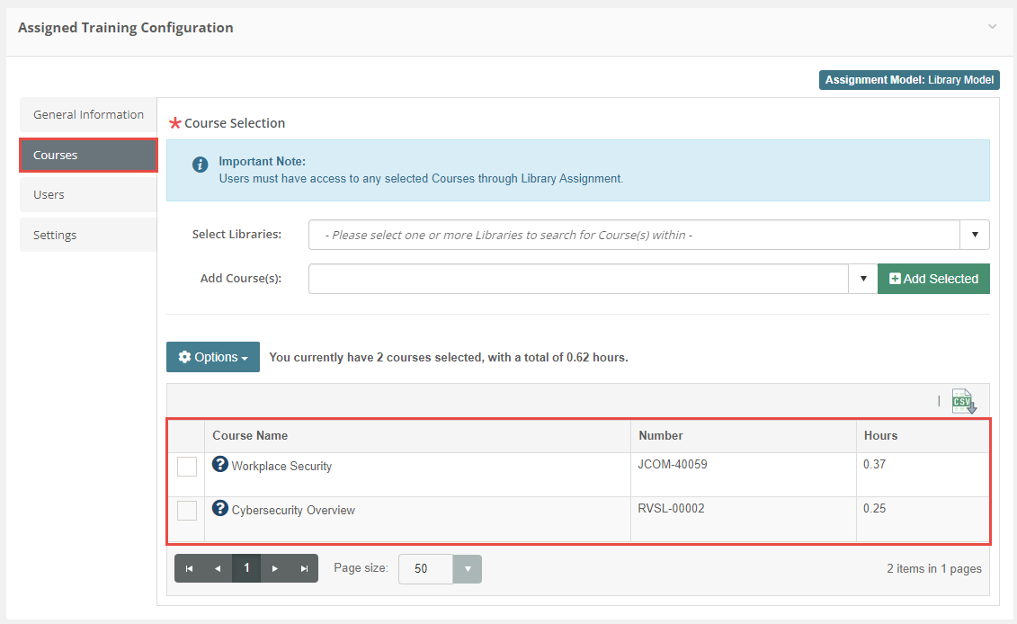Open the Add Course(s) dropdown arrow
This screenshot has width=1017, height=624.
[x=862, y=279]
